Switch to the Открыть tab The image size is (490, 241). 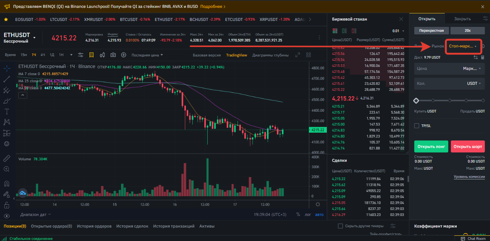(427, 19)
